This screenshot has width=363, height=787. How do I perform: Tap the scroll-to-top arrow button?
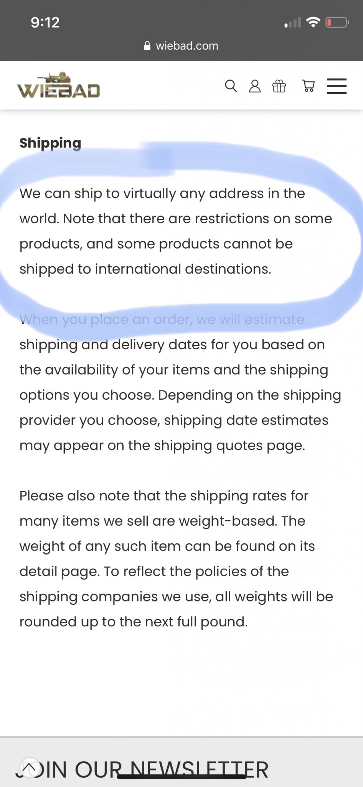click(30, 768)
